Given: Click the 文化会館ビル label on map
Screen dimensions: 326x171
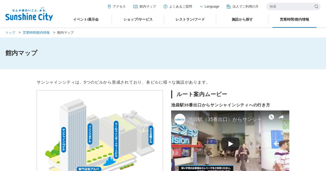Looking at the screenshot, I should point(151,135).
